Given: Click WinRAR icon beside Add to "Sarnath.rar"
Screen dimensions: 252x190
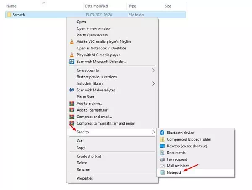Looking at the screenshot, I should pos(72,110).
